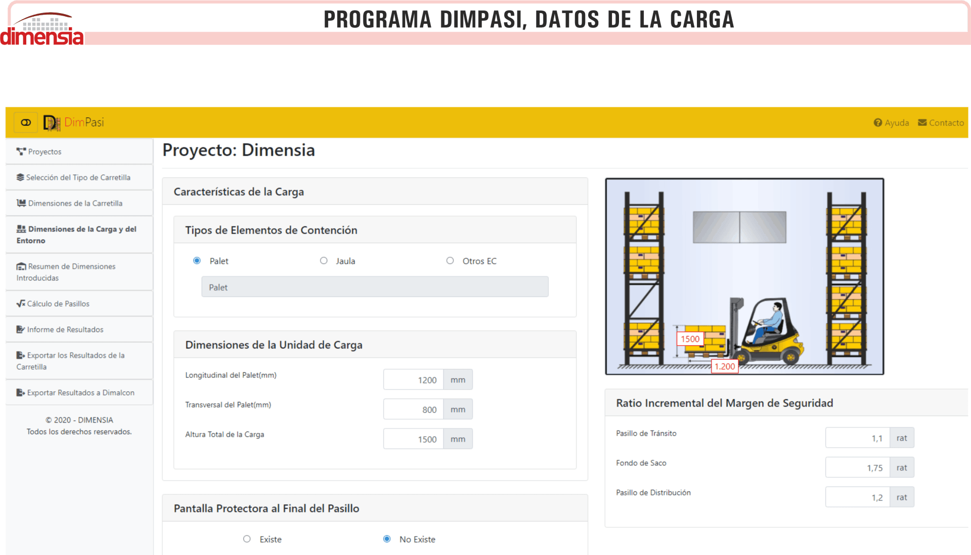971x555 pixels.
Task: Select Otros EC as contention element
Action: point(450,260)
